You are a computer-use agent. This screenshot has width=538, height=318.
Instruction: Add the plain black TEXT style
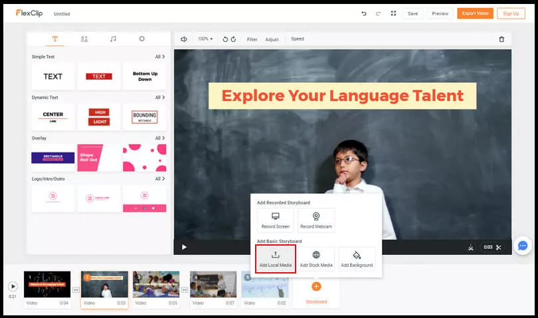[x=53, y=76]
